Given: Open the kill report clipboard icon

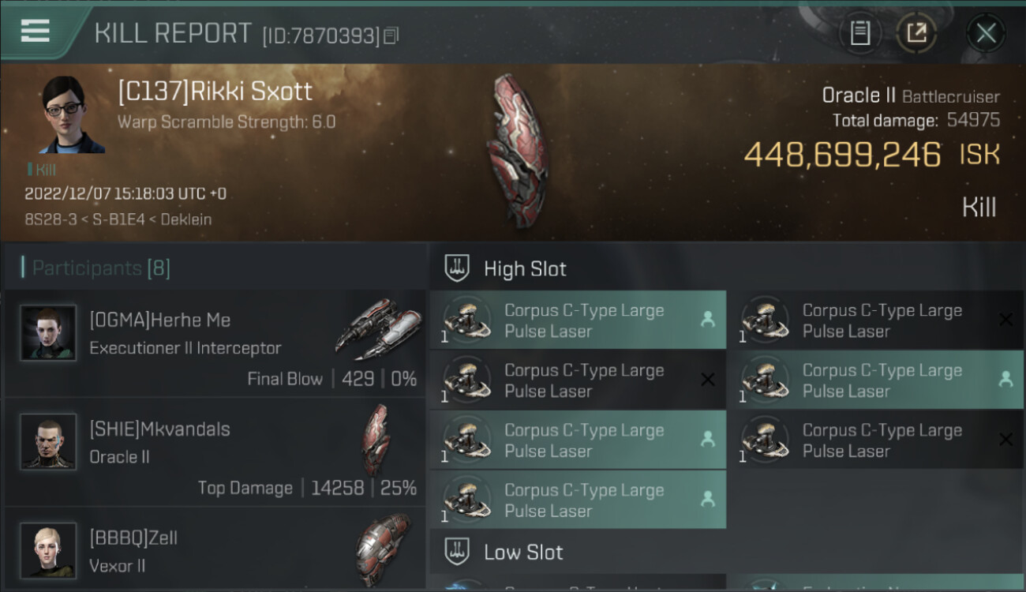Looking at the screenshot, I should pos(859,33).
